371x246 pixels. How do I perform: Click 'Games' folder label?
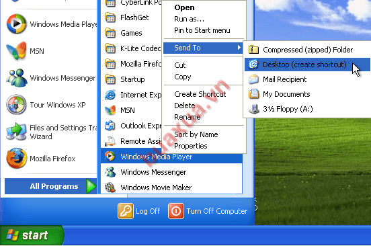pos(131,33)
